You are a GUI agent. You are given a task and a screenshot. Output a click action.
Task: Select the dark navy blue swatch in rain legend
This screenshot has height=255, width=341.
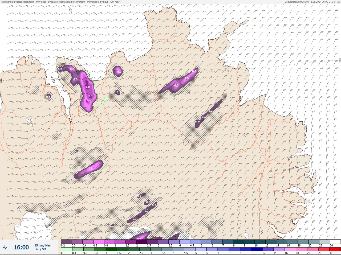coord(257,249)
